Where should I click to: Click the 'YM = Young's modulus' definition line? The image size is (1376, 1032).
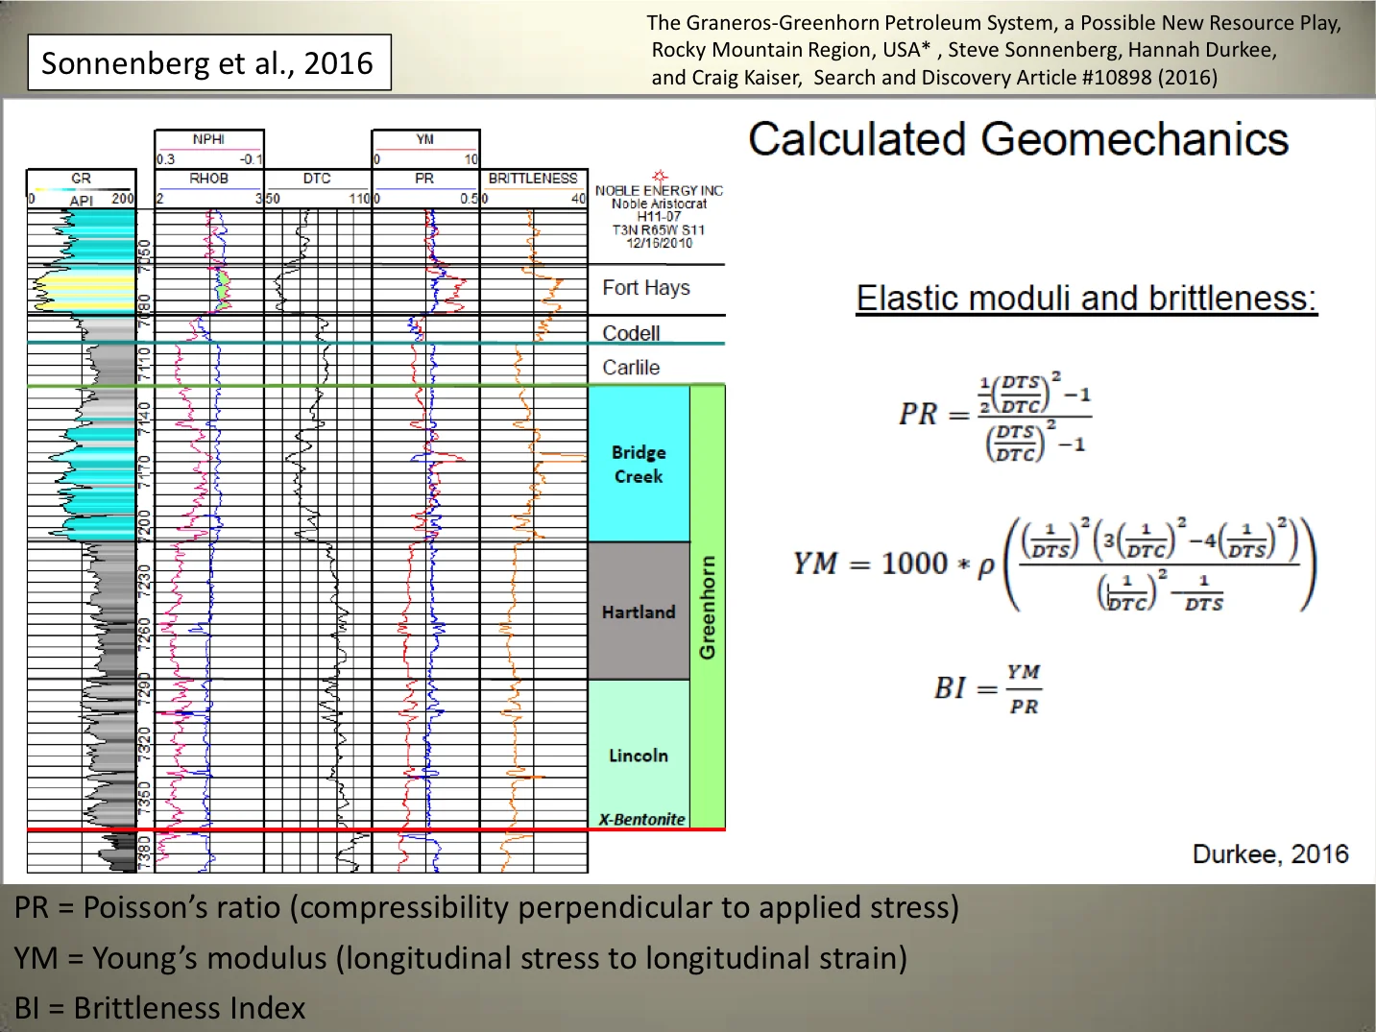[461, 958]
